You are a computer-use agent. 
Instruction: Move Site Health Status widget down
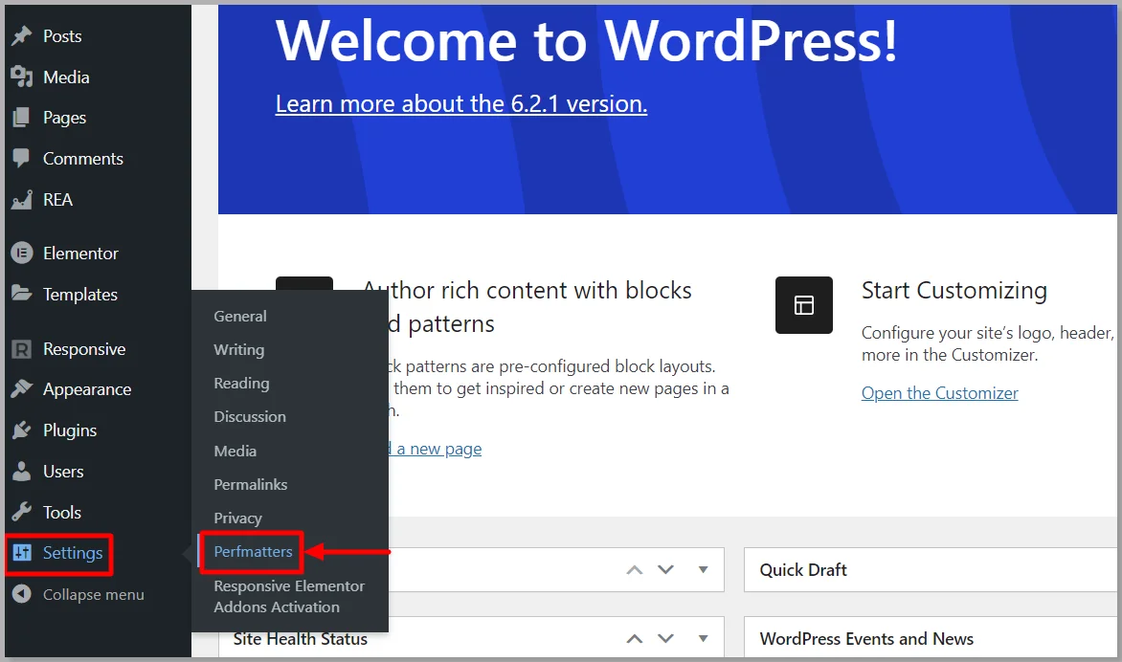(x=666, y=638)
